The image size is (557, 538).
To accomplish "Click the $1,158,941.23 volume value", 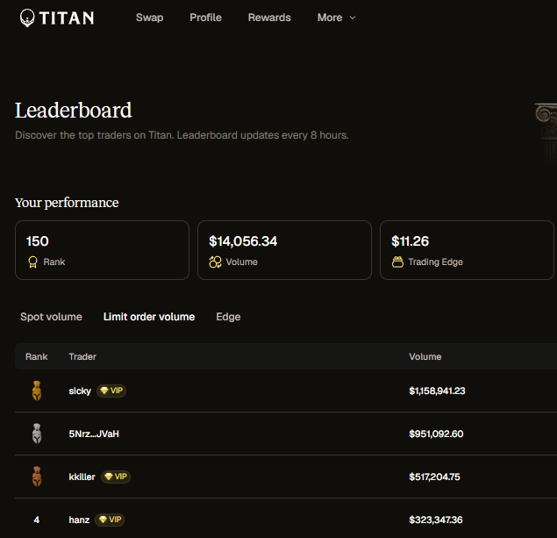I will coord(437,391).
